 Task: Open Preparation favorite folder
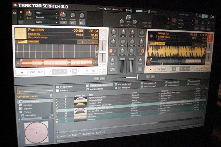coord(65,87)
